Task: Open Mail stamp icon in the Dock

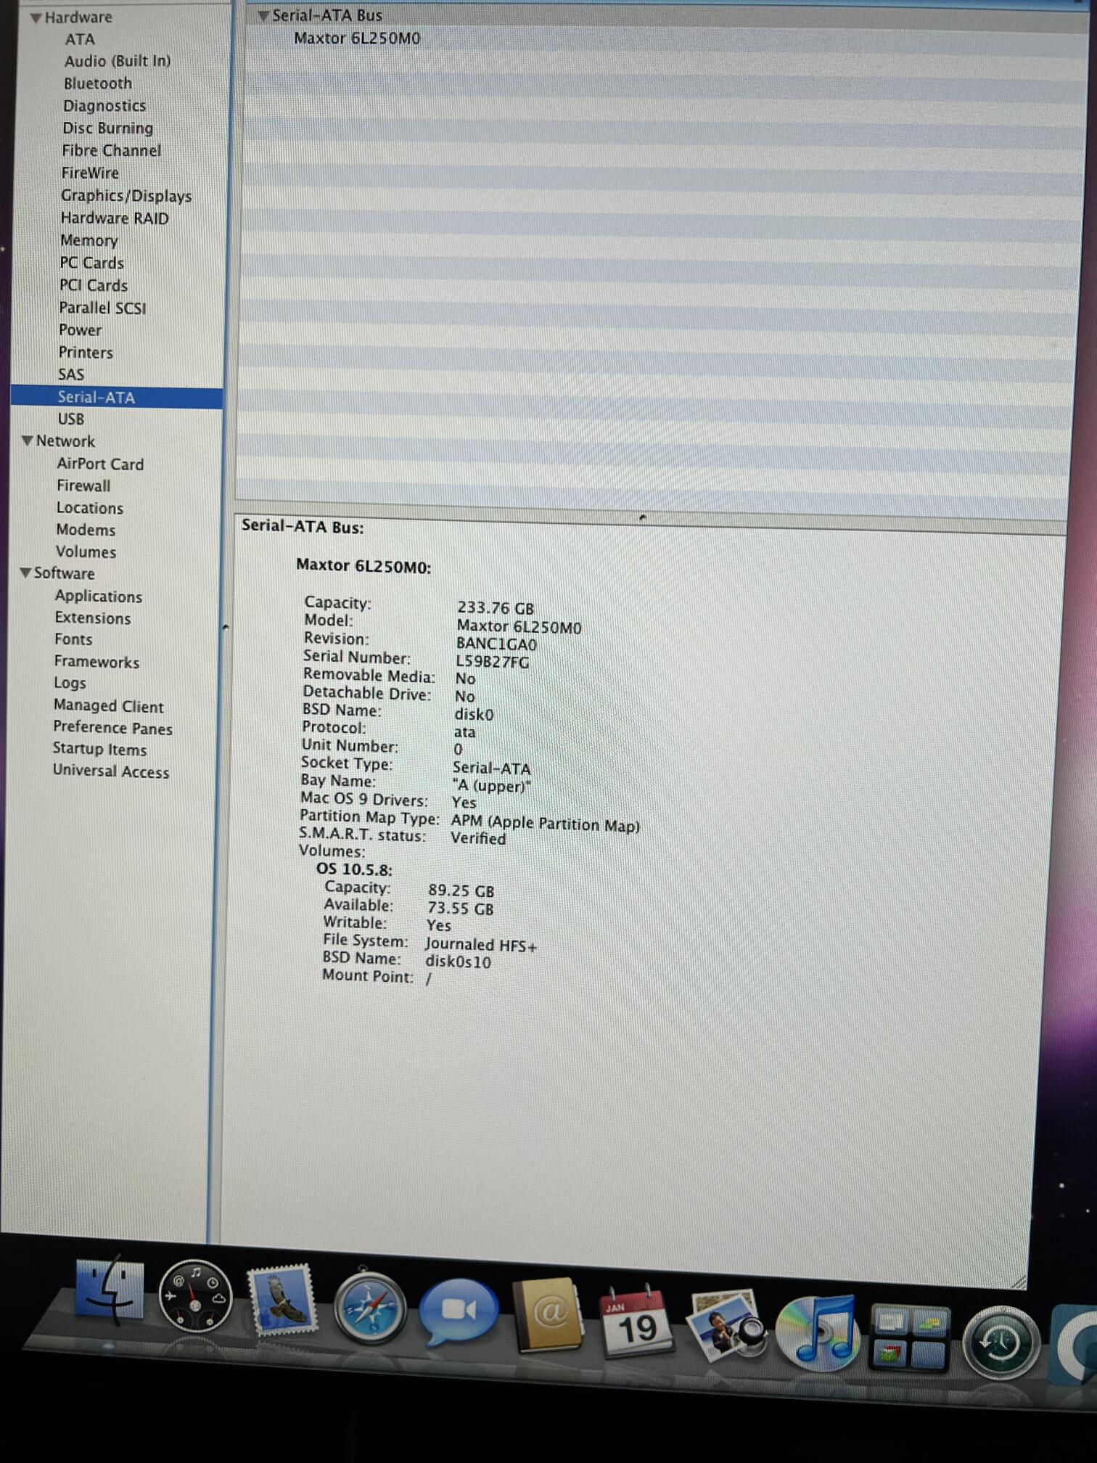Action: click(282, 1300)
